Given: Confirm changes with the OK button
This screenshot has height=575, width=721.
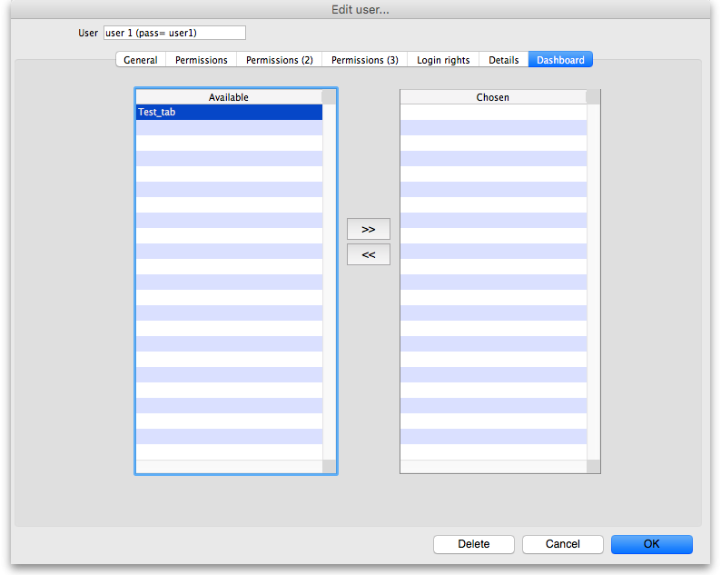Looking at the screenshot, I should point(651,544).
